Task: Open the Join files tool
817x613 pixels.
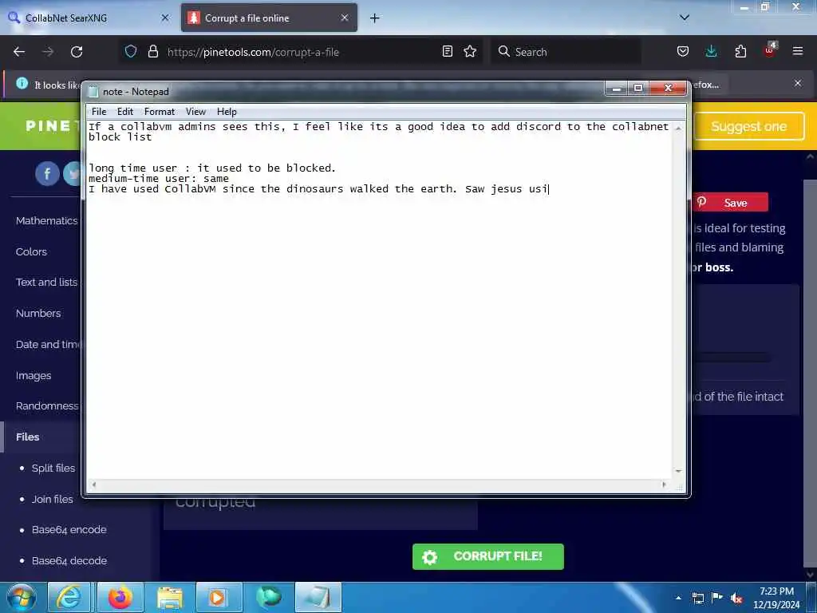Action: point(52,499)
